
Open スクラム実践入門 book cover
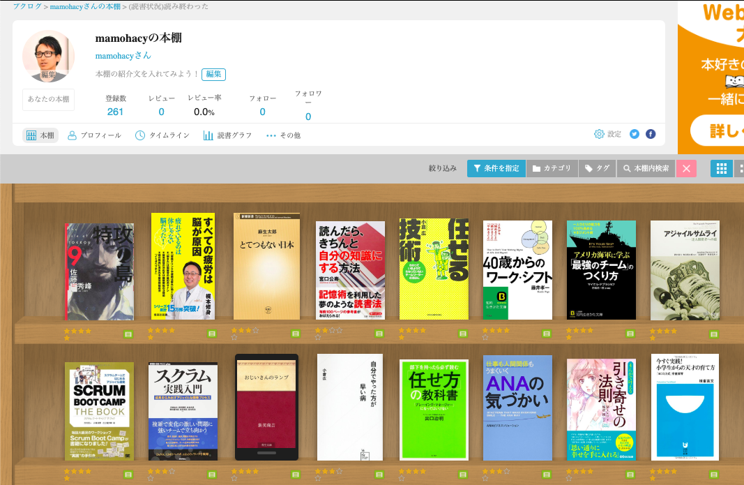click(x=183, y=411)
